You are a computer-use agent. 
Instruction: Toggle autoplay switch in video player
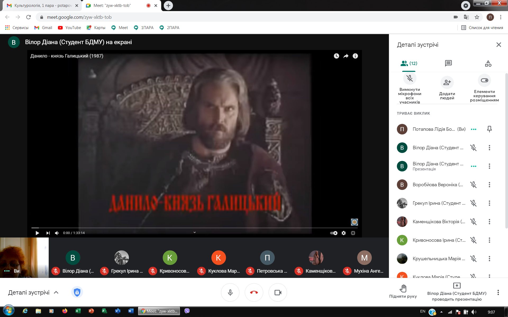point(334,233)
